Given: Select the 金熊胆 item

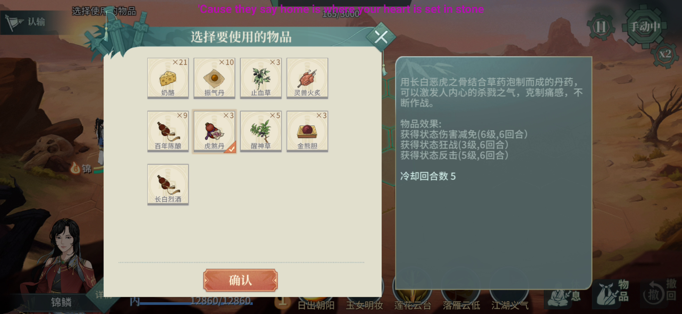Looking at the screenshot, I should coord(307,131).
